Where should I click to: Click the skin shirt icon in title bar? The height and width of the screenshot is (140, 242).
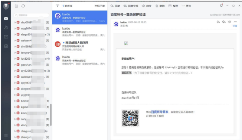coord(221,5)
